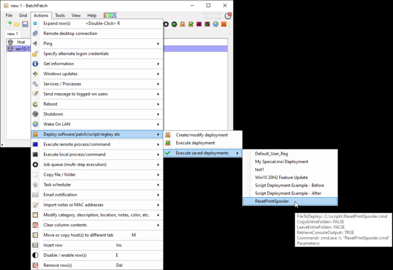Screen dimensions: 393x270
Task: Click the Move or copy host(s) icon
Action: click(35, 235)
